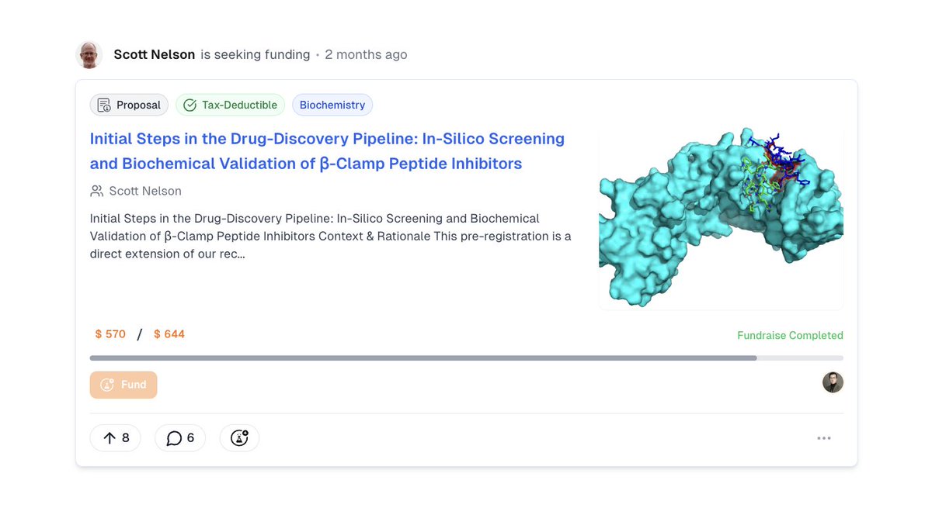Open the three-dot more options menu
This screenshot has height=508, width=932.
coord(824,438)
